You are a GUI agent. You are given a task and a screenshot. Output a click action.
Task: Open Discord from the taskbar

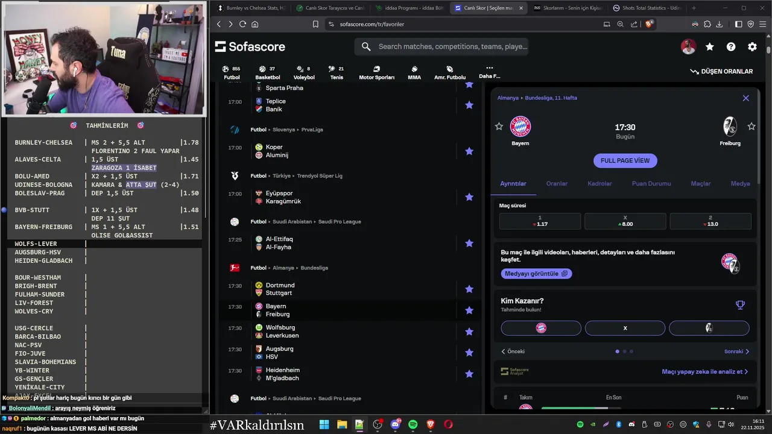coord(396,424)
